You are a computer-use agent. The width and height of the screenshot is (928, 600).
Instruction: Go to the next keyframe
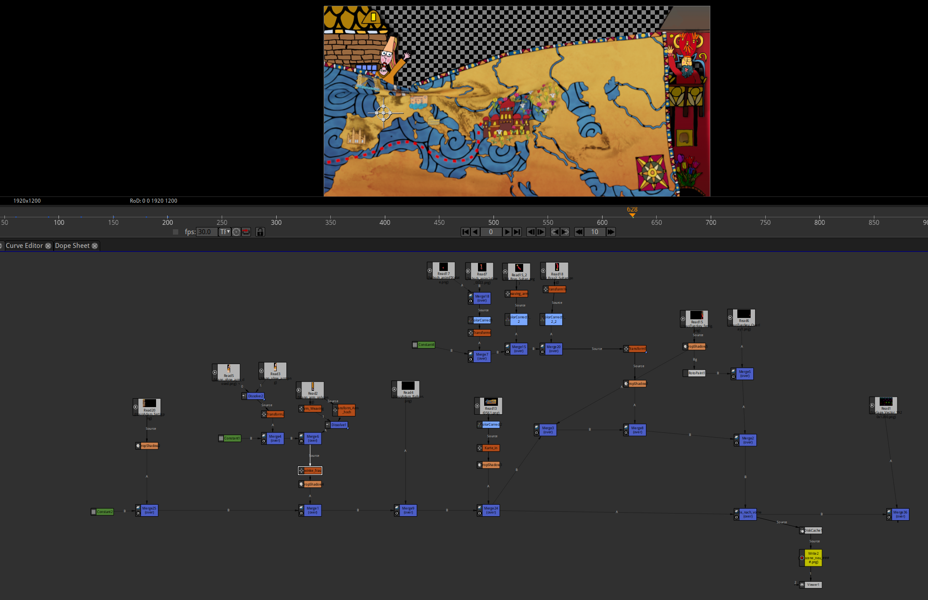point(565,232)
